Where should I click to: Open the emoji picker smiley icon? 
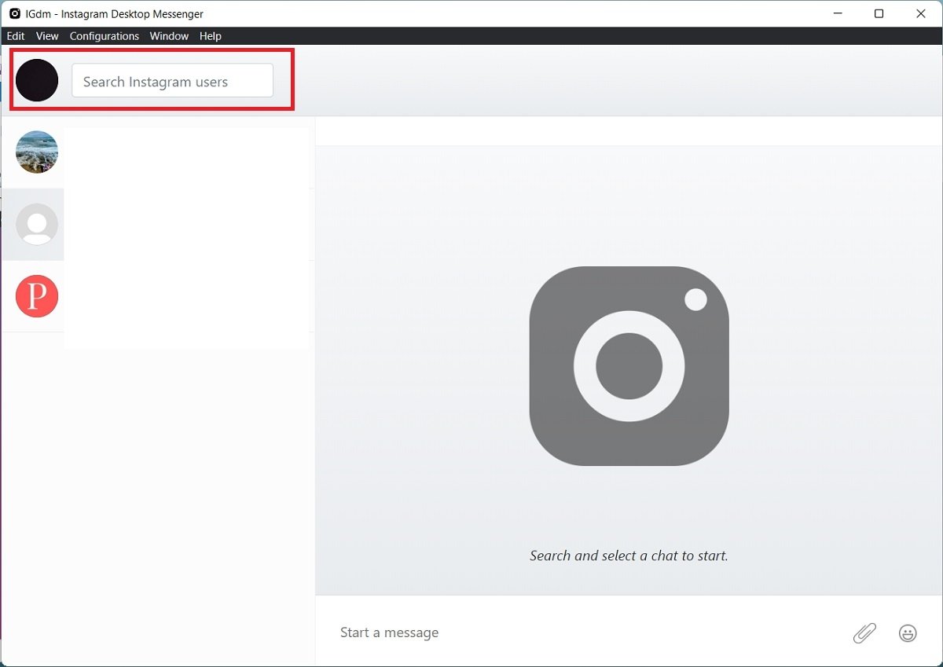pyautogui.click(x=908, y=632)
